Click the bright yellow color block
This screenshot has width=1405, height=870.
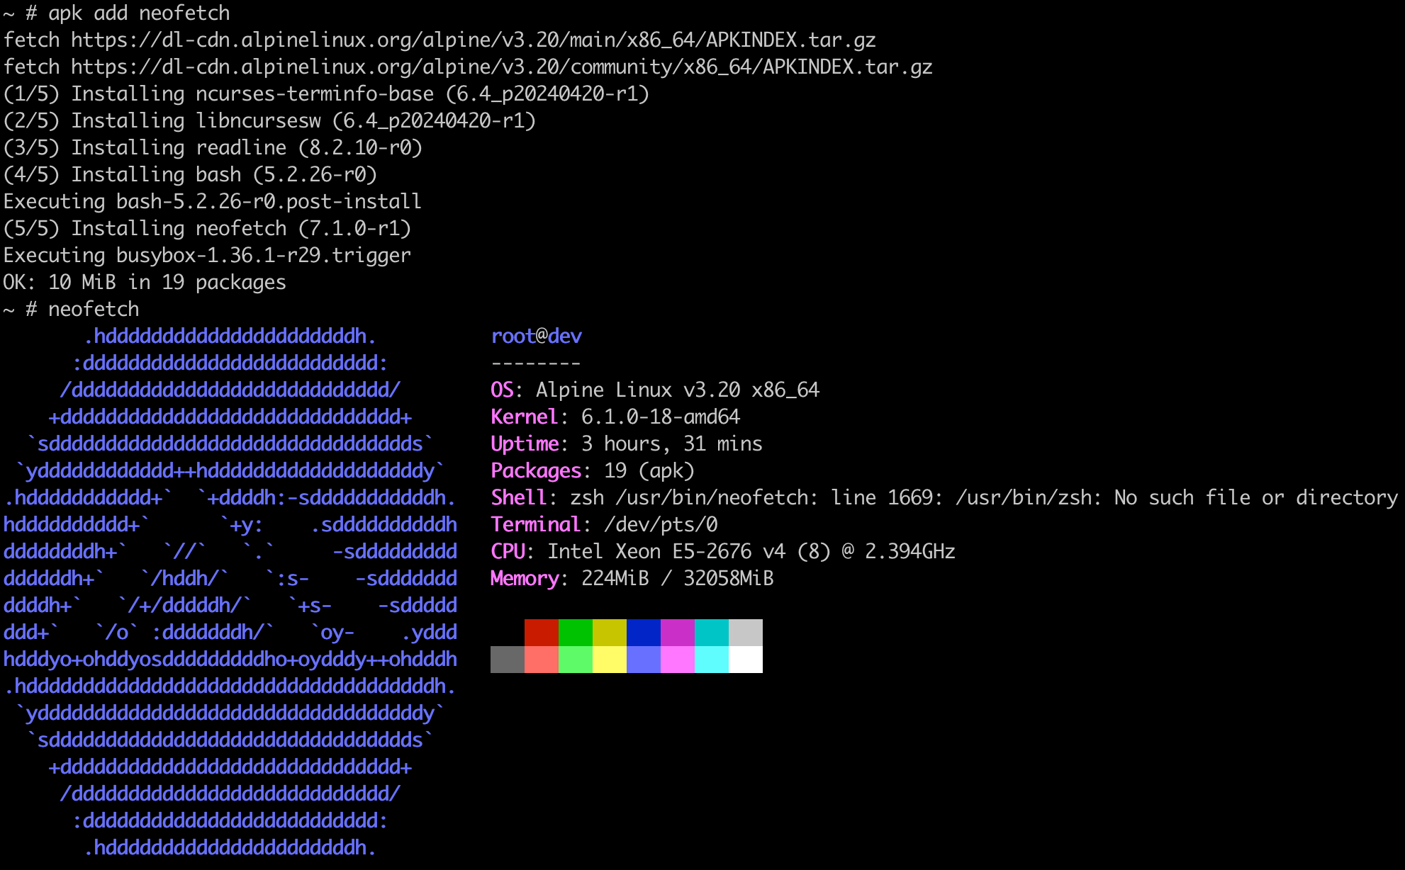(x=609, y=660)
